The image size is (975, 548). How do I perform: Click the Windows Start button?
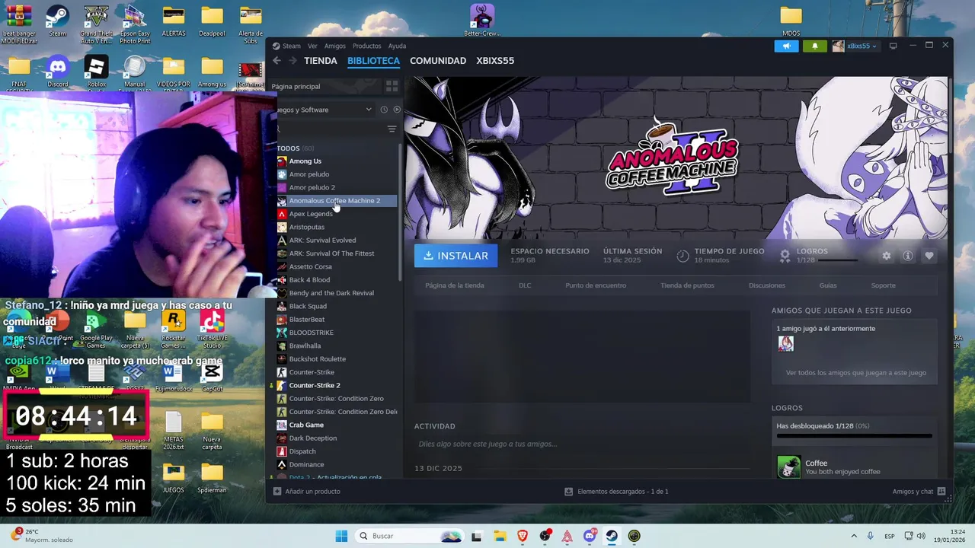coord(341,536)
